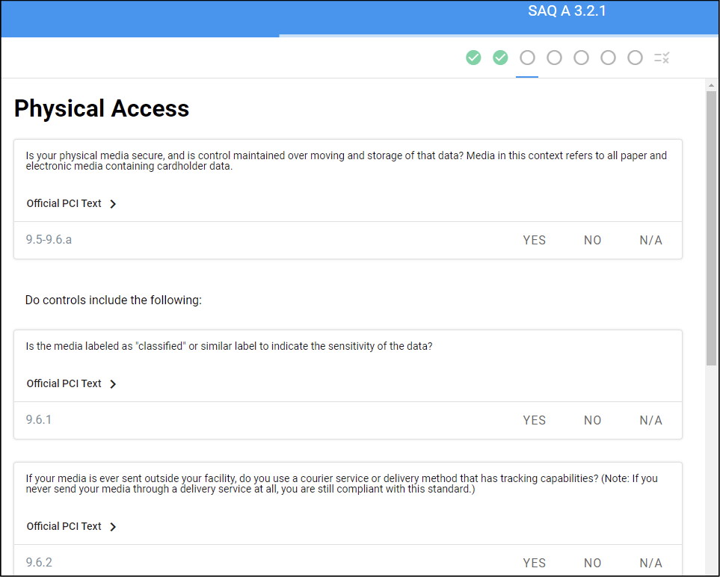This screenshot has width=720, height=577.
Task: Answer YES for requirement 9.5-9.6.a
Action: click(534, 240)
